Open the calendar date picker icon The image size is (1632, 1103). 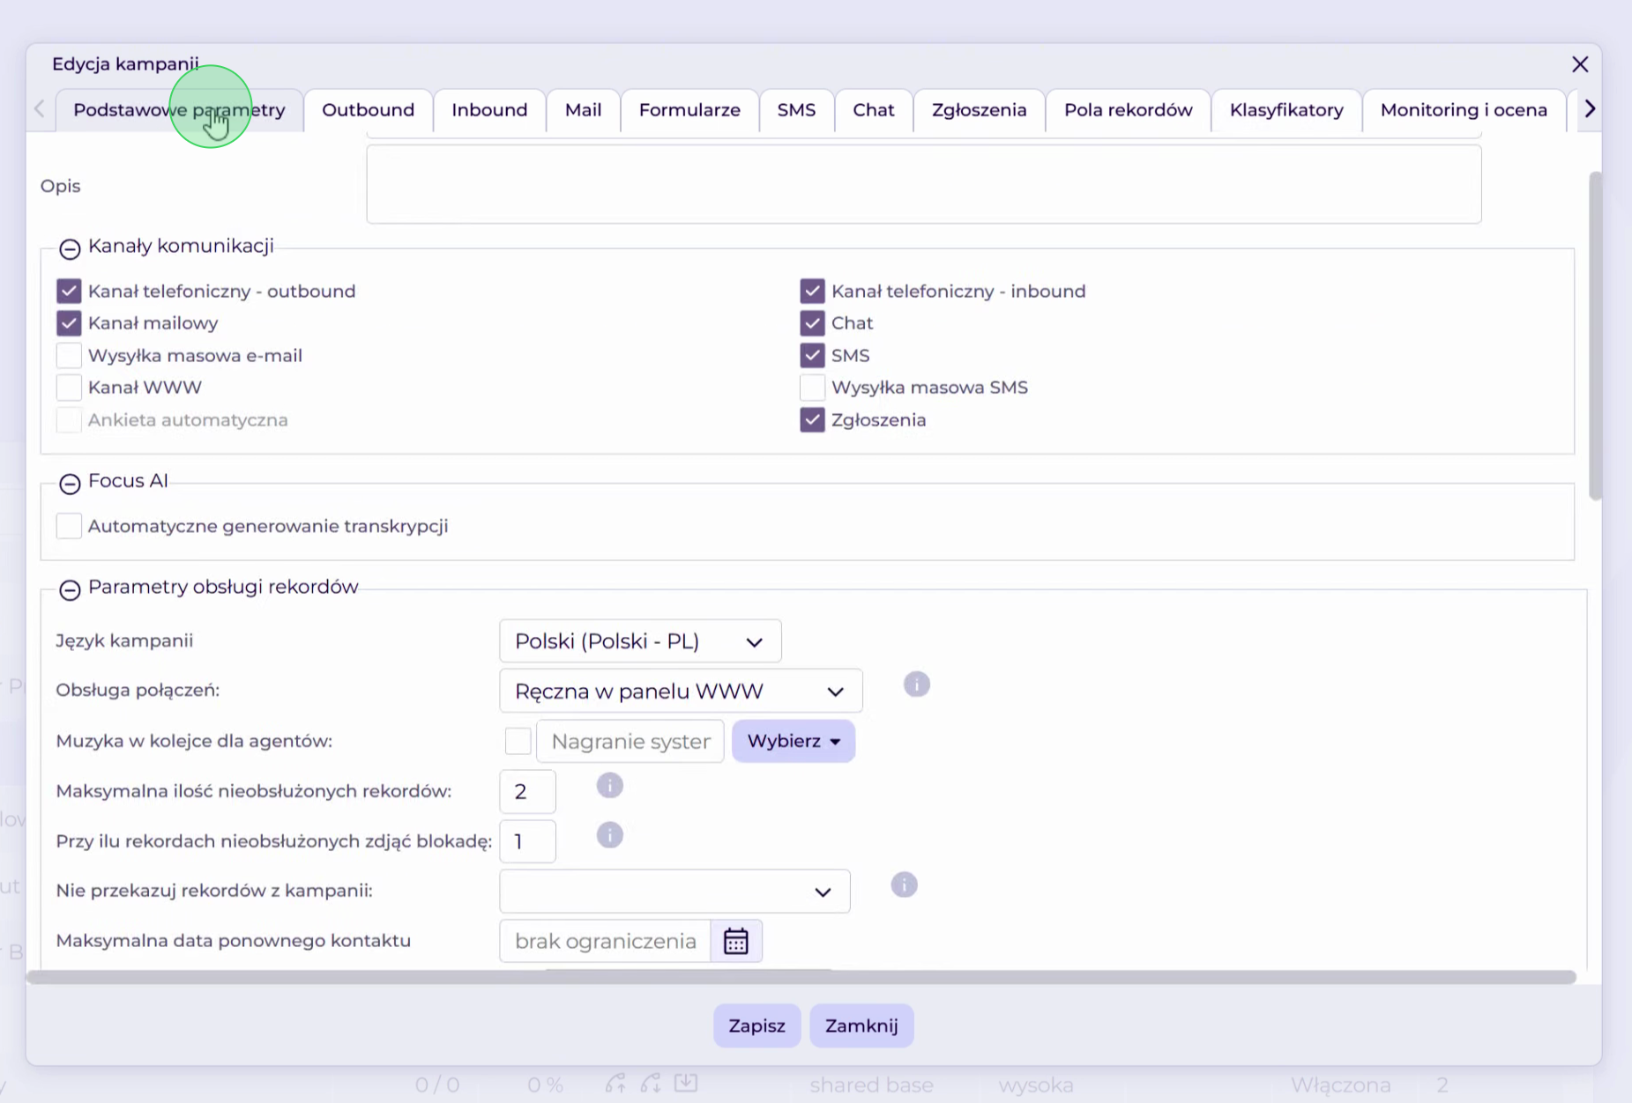click(x=736, y=941)
